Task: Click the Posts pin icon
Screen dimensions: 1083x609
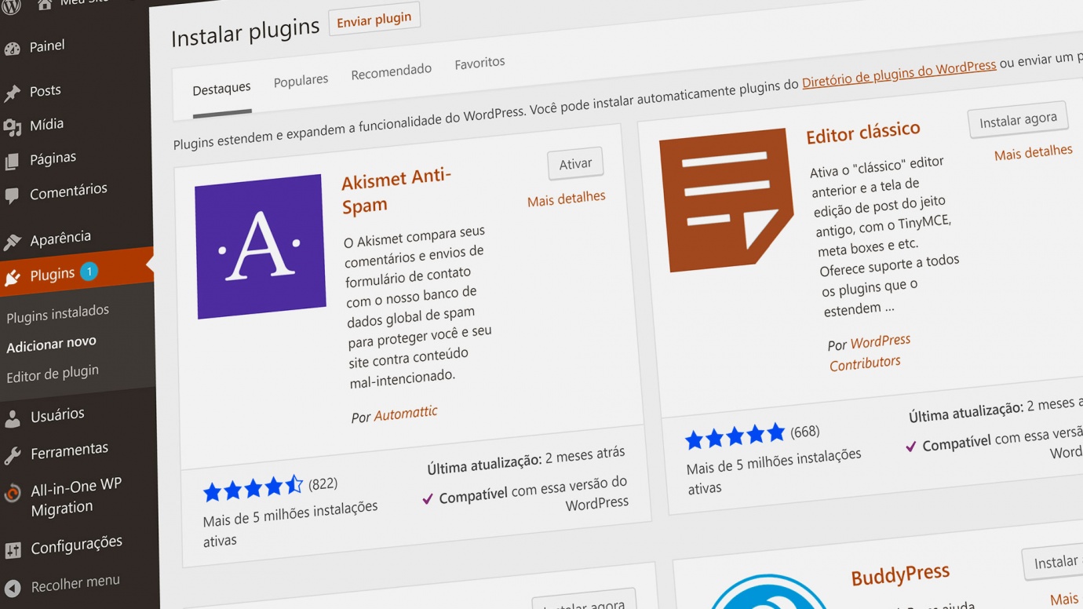Action: point(12,94)
